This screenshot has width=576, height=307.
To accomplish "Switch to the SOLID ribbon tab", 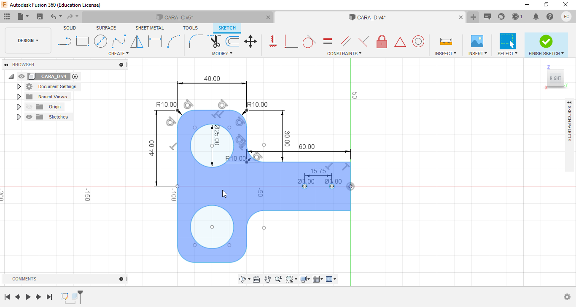I will click(x=70, y=28).
